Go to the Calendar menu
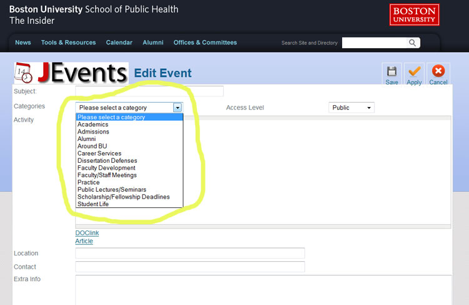 click(119, 43)
